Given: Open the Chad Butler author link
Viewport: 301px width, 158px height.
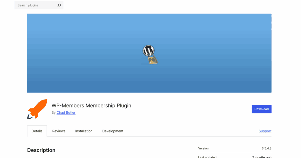Looking at the screenshot, I should 66,112.
